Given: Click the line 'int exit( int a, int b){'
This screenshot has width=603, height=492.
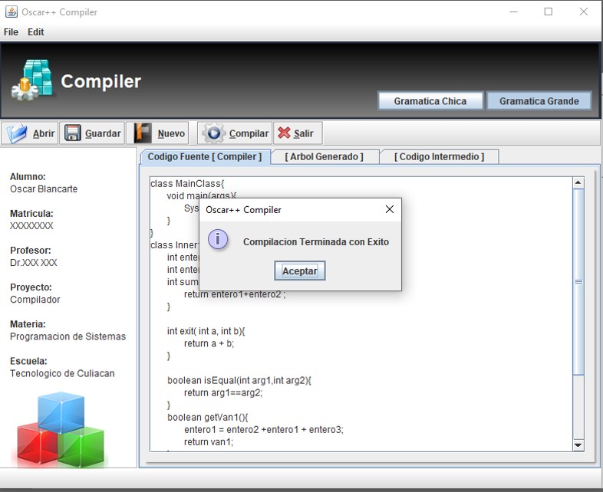Looking at the screenshot, I should 206,331.
